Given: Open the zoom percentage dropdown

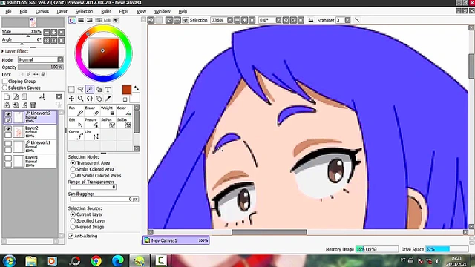Looking at the screenshot, I should 230,20.
